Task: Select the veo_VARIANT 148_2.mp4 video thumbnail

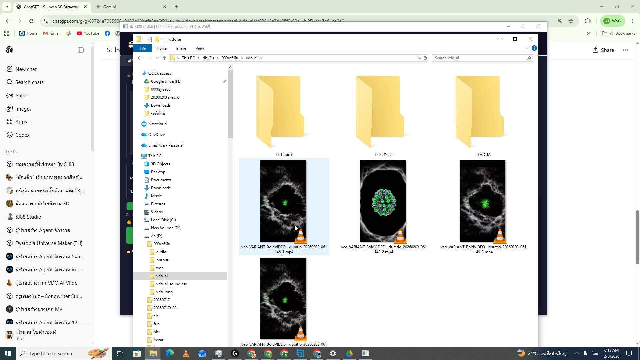Action: [383, 201]
